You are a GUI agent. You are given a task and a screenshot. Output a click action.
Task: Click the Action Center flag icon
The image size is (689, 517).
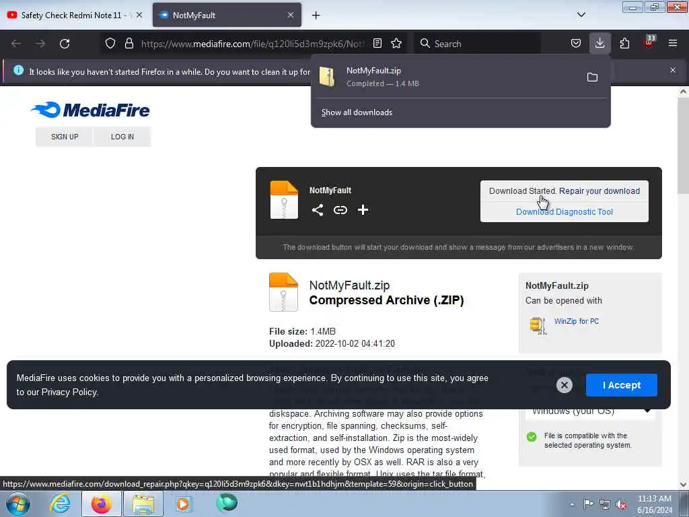pos(588,504)
